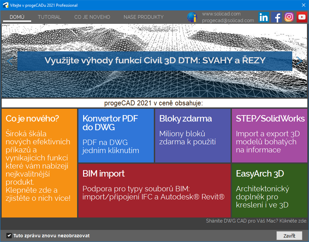309x242 pixels.
Task: Open the YouTube social icon
Action: 302,17
